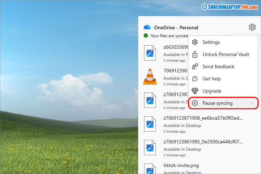Click the Get help question mark icon

click(195, 79)
